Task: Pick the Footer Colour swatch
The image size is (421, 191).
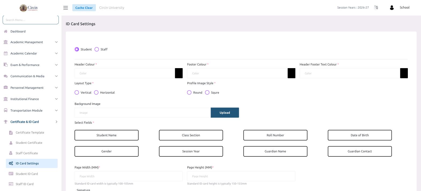Action: click(291, 73)
